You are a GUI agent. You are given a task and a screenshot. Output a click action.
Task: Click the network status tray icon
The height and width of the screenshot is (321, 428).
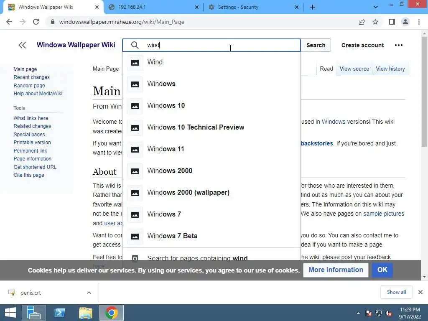click(379, 313)
